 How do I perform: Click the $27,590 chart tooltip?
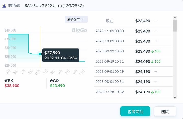coord(61,55)
